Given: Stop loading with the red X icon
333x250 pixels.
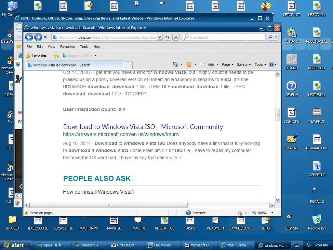Looking at the screenshot, I should [x=176, y=37].
